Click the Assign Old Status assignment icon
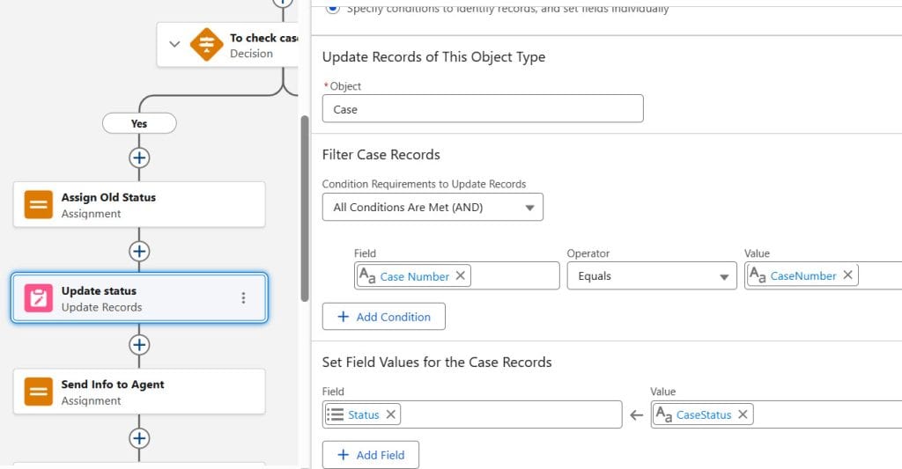The width and height of the screenshot is (902, 469). coord(39,205)
